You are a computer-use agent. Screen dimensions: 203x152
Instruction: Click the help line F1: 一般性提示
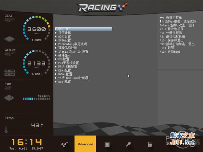click(x=171, y=33)
